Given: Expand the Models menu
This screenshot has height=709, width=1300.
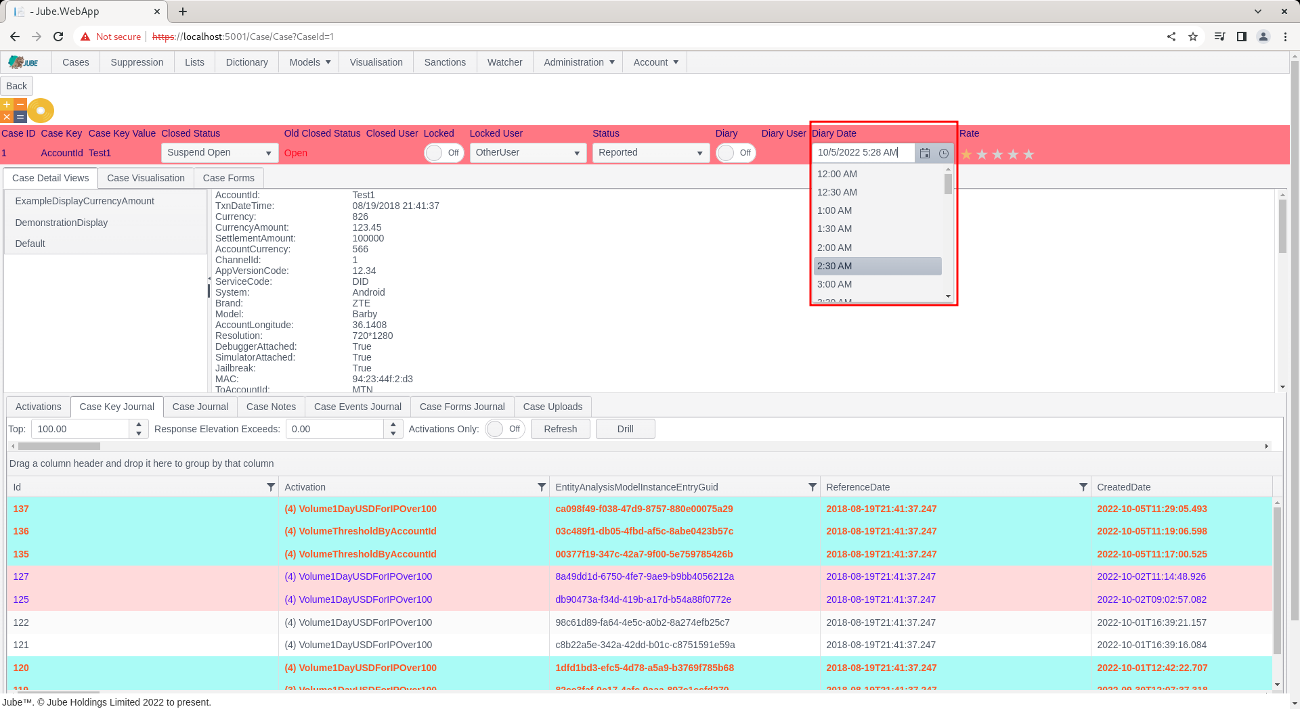Looking at the screenshot, I should pos(309,62).
